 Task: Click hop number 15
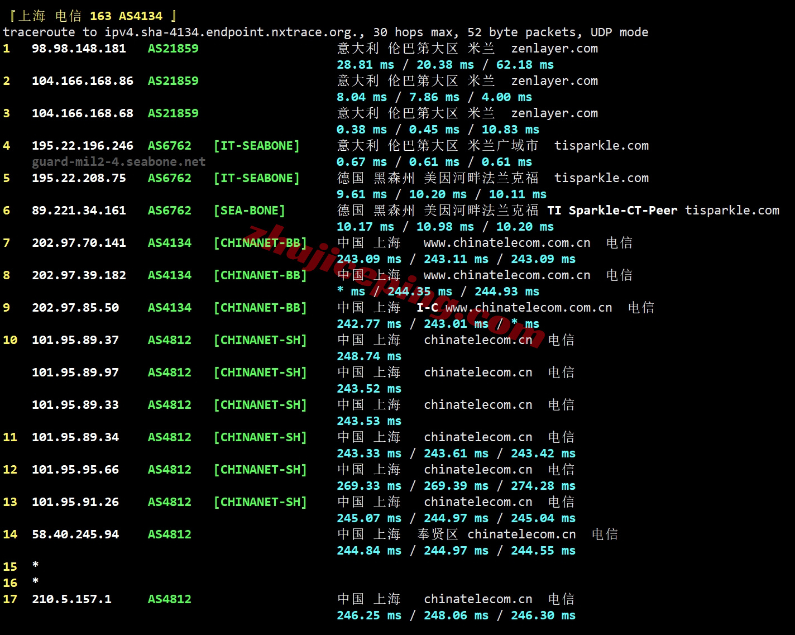[10, 567]
